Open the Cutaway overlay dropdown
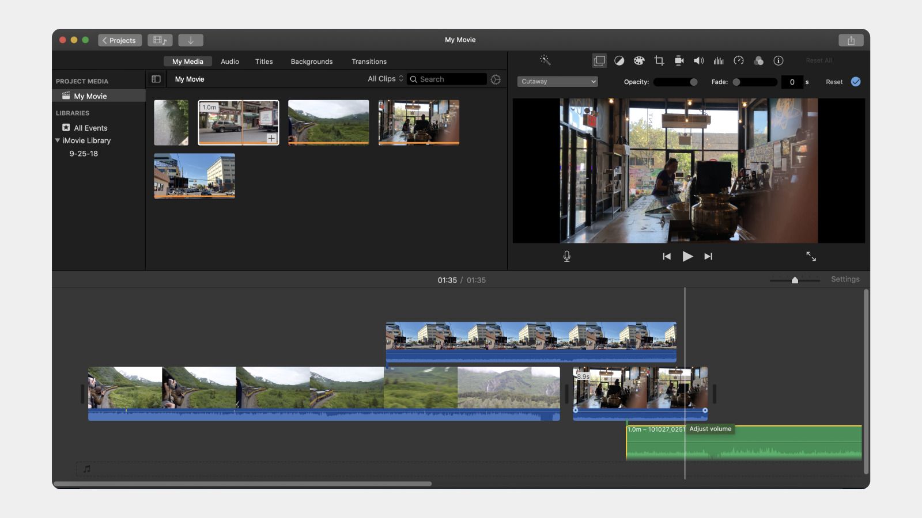This screenshot has height=518, width=922. tap(557, 81)
